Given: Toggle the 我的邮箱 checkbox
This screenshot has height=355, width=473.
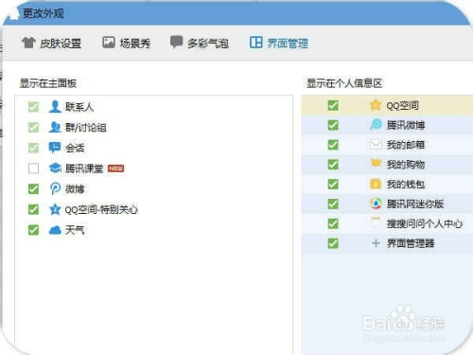Looking at the screenshot, I should click(x=333, y=145).
